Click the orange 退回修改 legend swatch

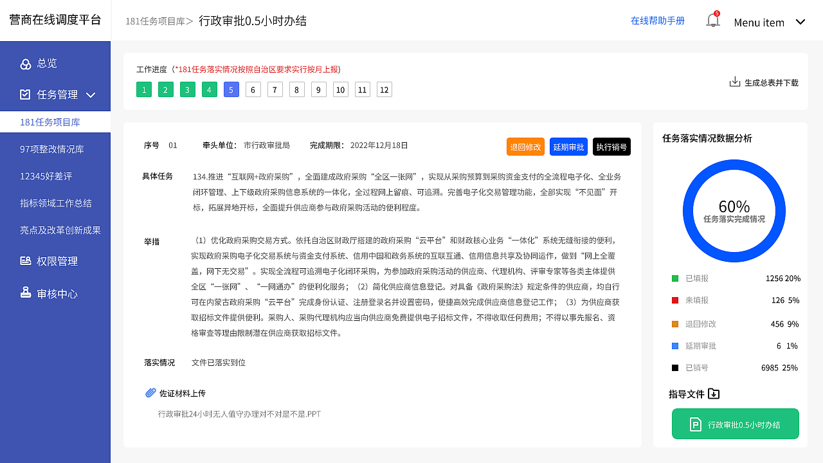tap(675, 324)
